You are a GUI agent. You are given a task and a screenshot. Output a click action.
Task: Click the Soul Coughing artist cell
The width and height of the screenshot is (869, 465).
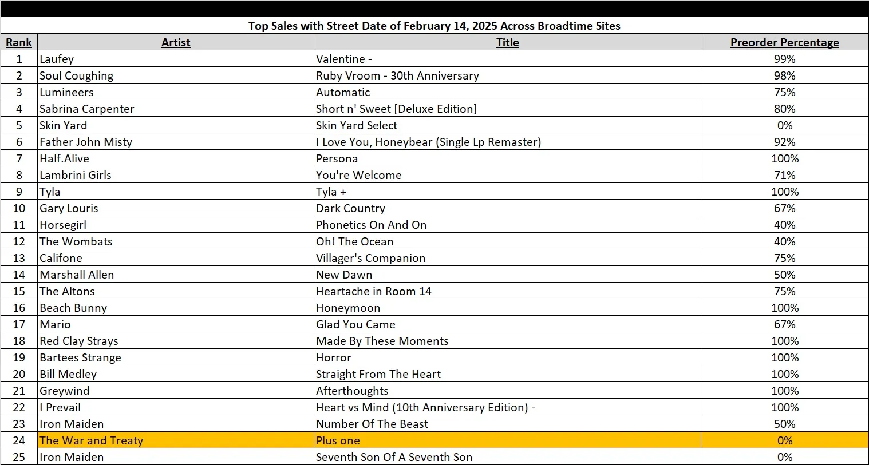click(x=176, y=75)
